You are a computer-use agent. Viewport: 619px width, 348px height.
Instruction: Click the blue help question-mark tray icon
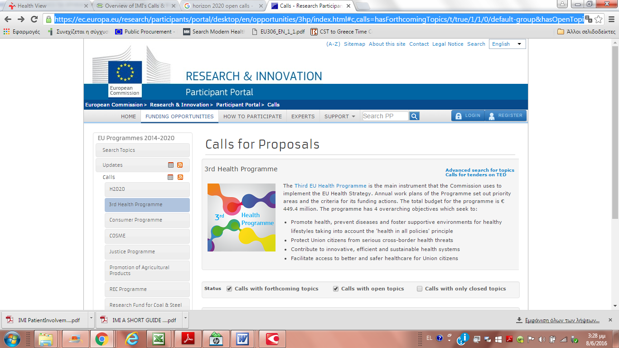pyautogui.click(x=439, y=338)
